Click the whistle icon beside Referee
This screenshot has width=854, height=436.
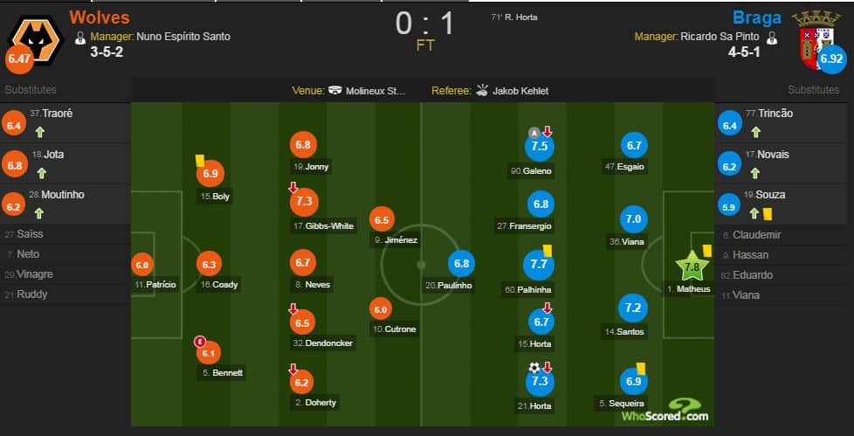click(x=481, y=91)
